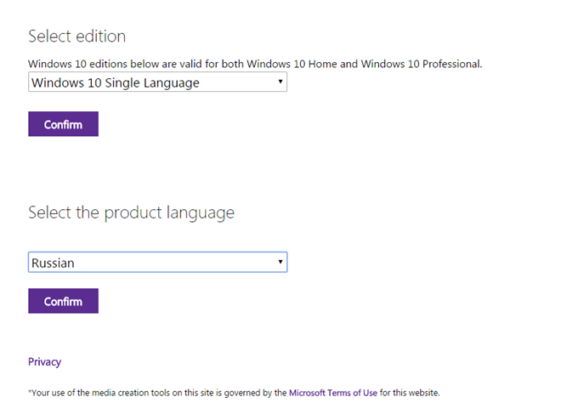Click the asterisk starting the footnote
The height and width of the screenshot is (414, 578).
point(30,393)
